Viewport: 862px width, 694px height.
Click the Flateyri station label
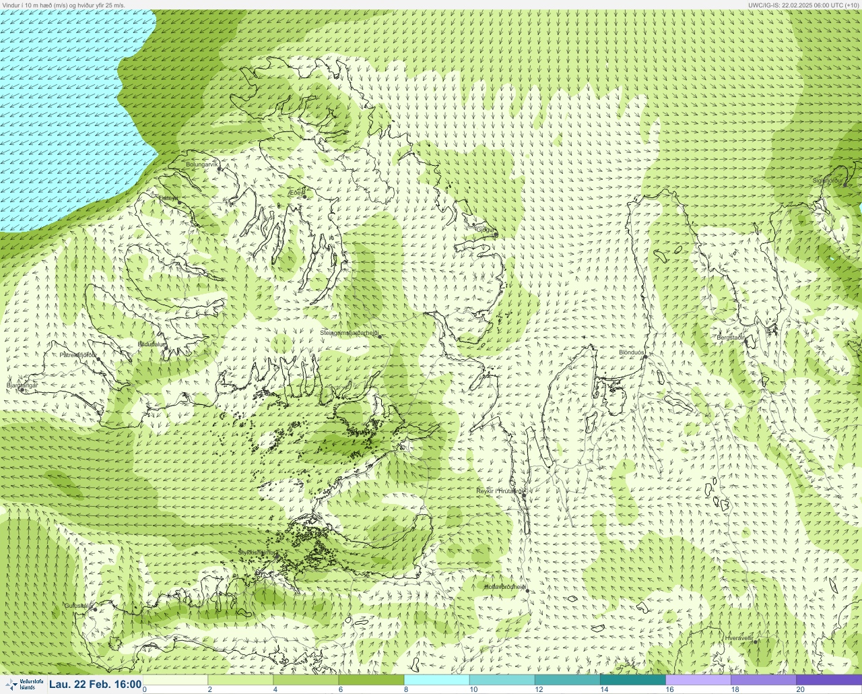tap(168, 198)
